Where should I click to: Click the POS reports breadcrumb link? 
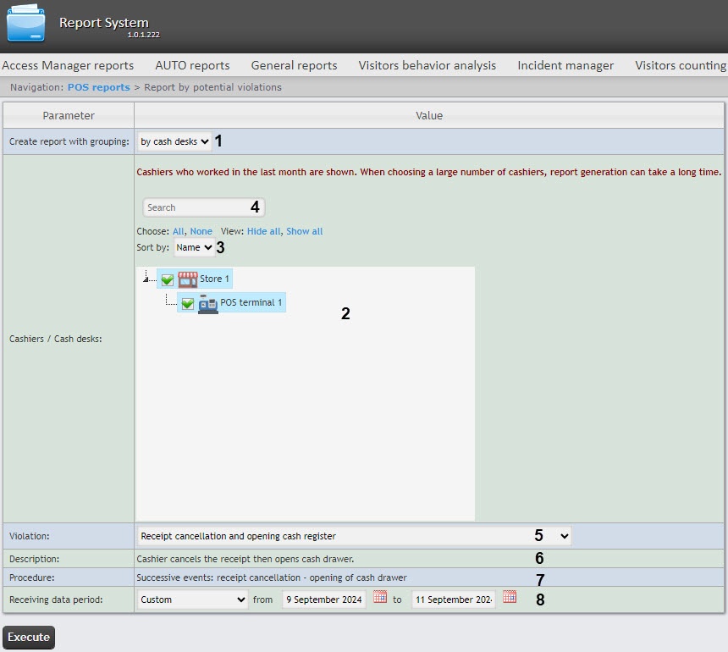point(98,87)
